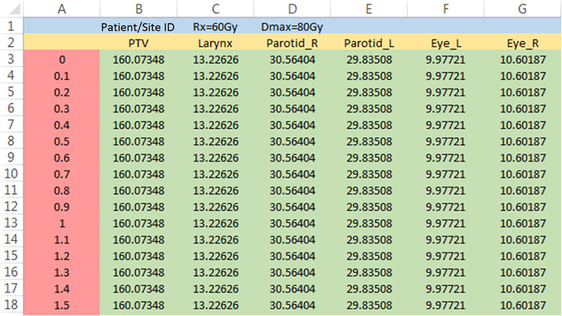Select column E header
Viewport: 562px width, 316px height.
pos(369,8)
